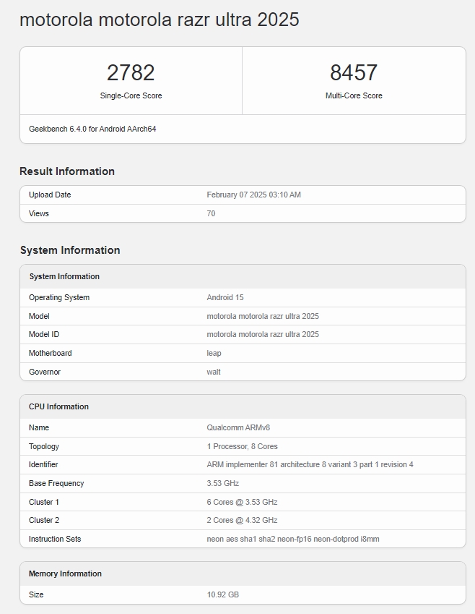475x614 pixels.
Task: Select the upload date February 07 2025 value
Action: coord(253,195)
